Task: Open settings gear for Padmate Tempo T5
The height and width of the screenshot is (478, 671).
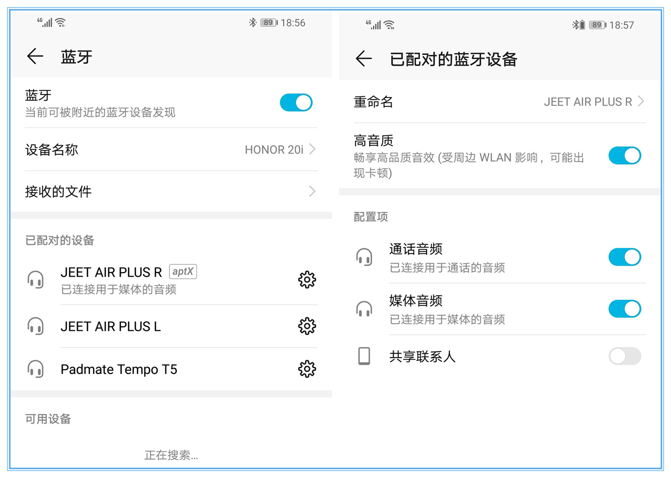Action: (x=307, y=369)
